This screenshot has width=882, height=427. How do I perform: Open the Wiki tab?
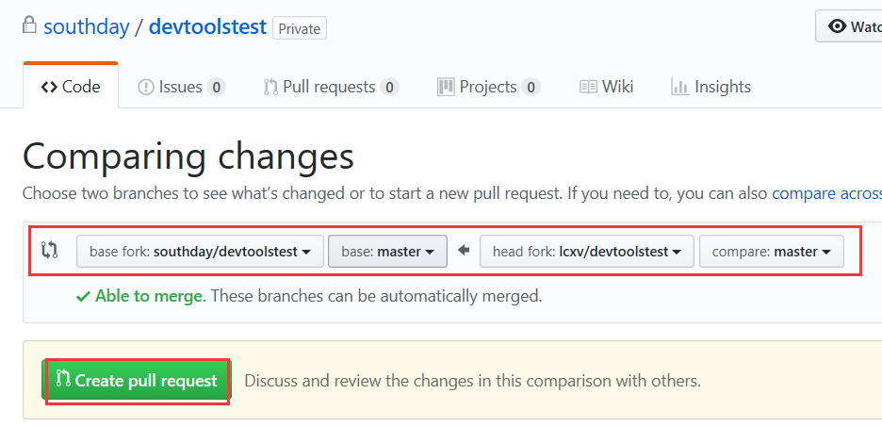pos(607,87)
